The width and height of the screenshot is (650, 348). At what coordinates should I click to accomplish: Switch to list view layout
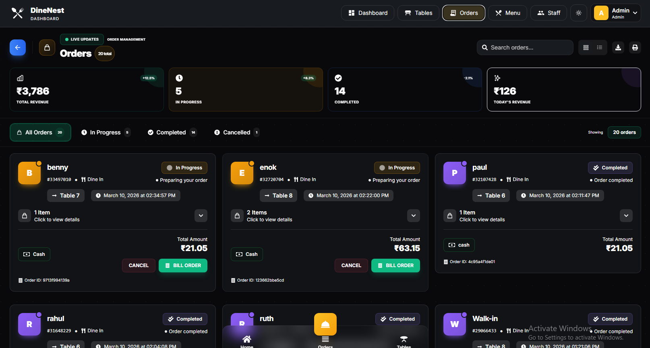tap(600, 47)
